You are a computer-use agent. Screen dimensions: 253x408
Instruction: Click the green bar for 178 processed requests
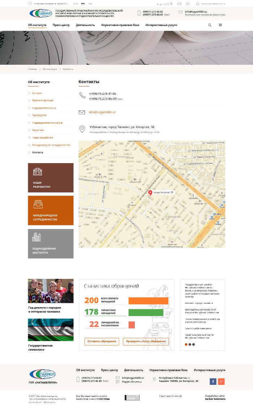click(146, 313)
